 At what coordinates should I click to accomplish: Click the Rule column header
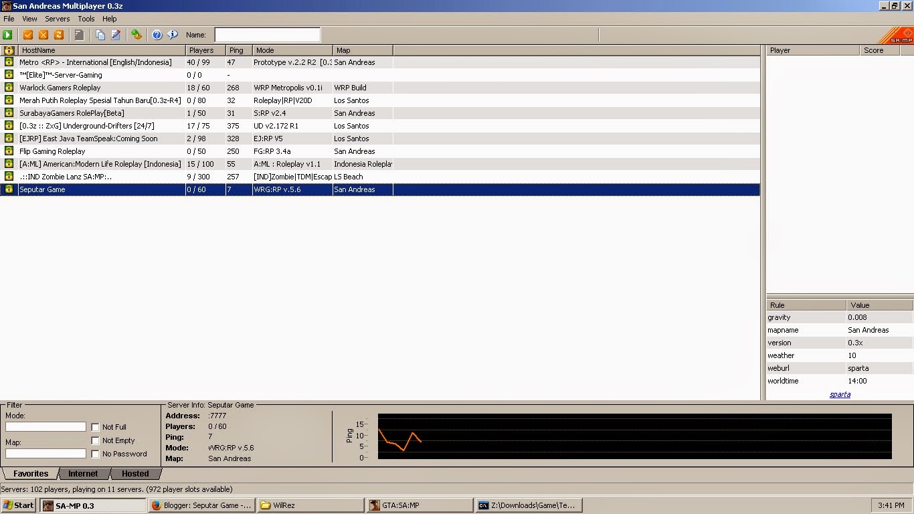pyautogui.click(x=806, y=305)
